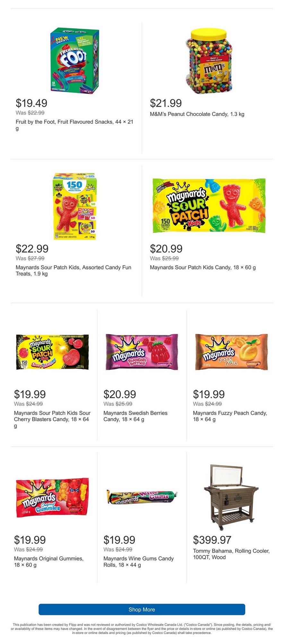
Task: Click Maynards Fuzzy Peach Candy title
Action: click(230, 416)
